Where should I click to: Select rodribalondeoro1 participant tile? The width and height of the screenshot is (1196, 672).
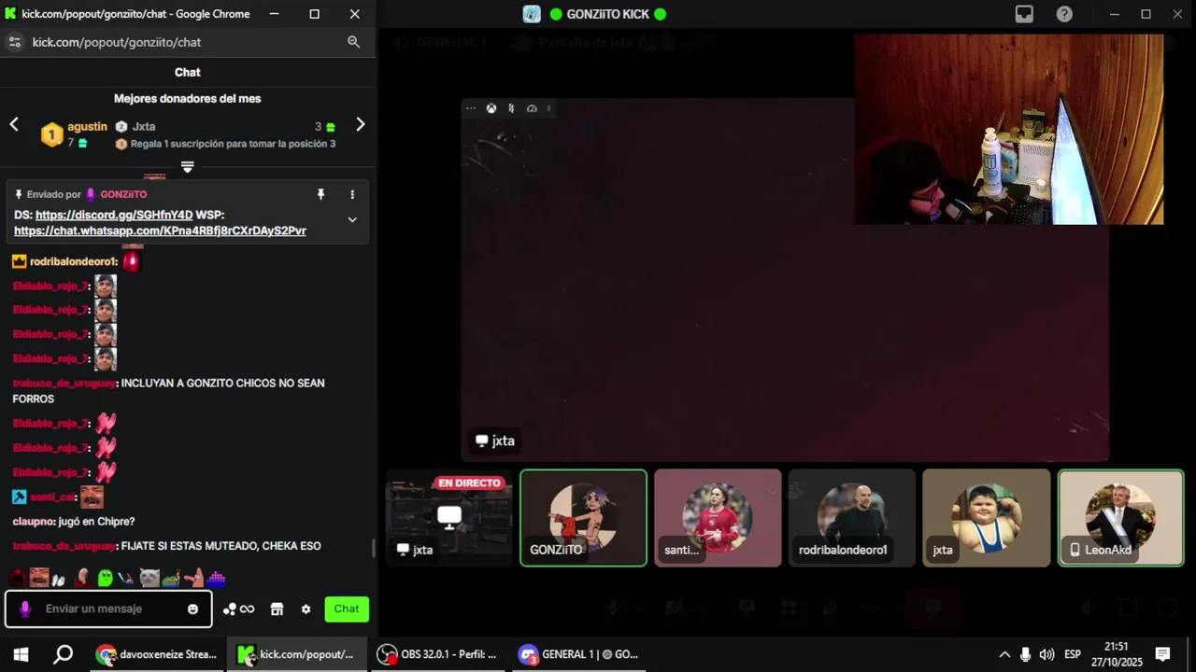tap(852, 518)
